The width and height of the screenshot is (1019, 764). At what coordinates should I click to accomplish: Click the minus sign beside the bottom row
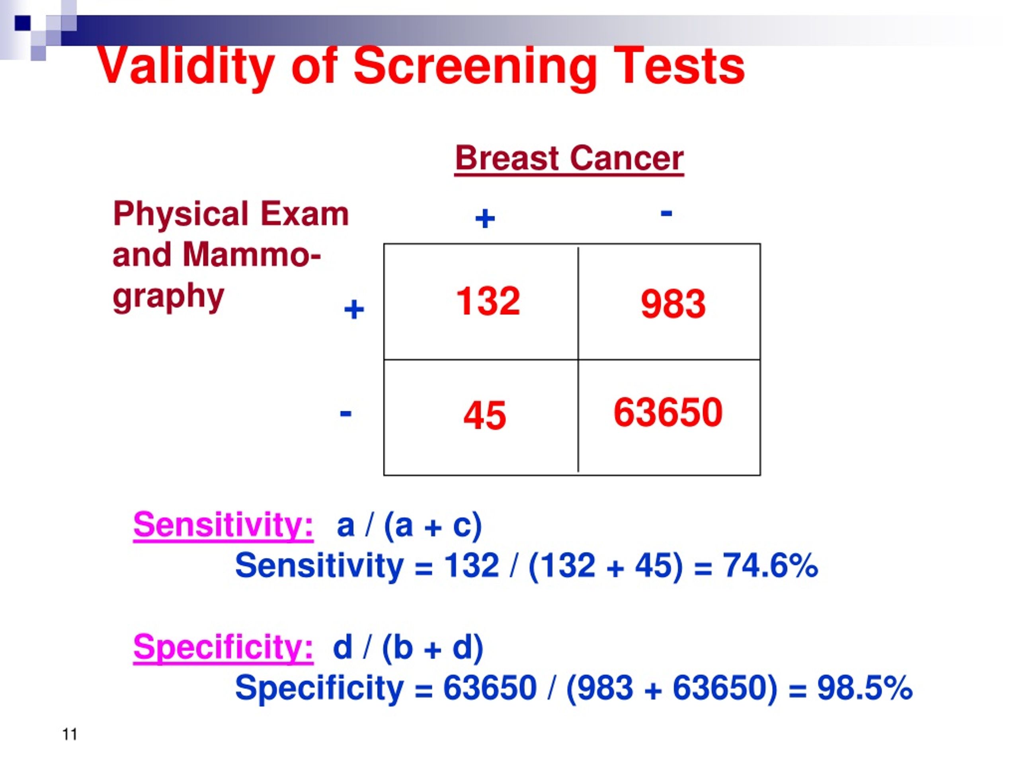[346, 413]
